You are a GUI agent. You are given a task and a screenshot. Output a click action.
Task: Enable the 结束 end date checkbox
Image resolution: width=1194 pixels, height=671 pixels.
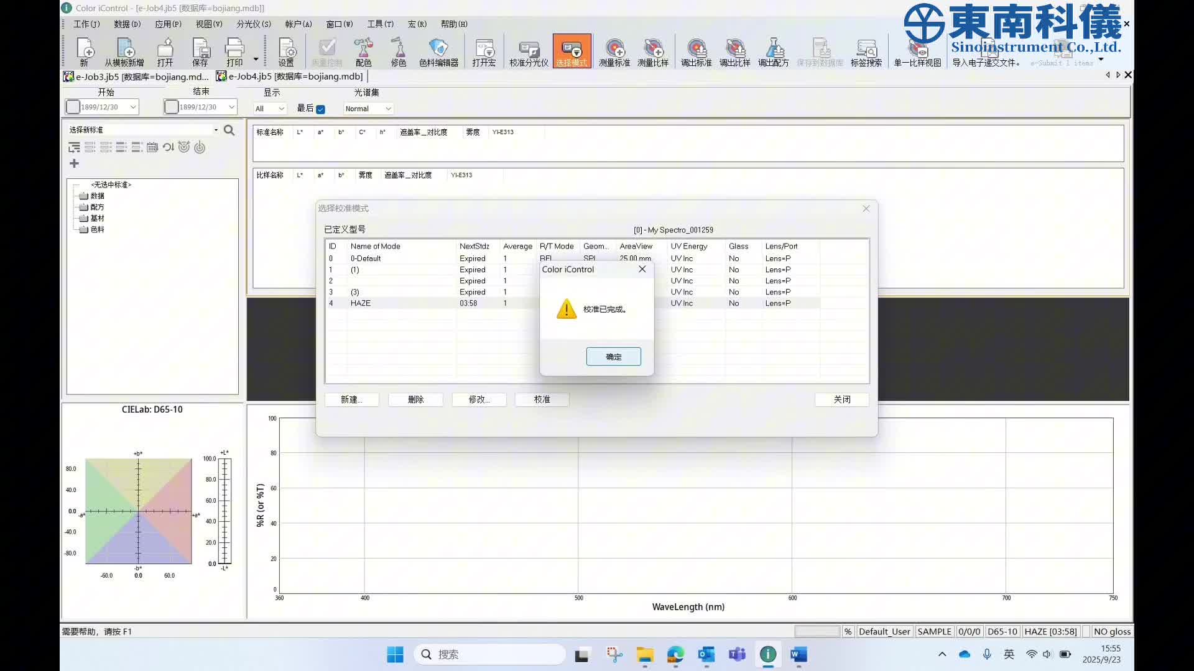171,107
